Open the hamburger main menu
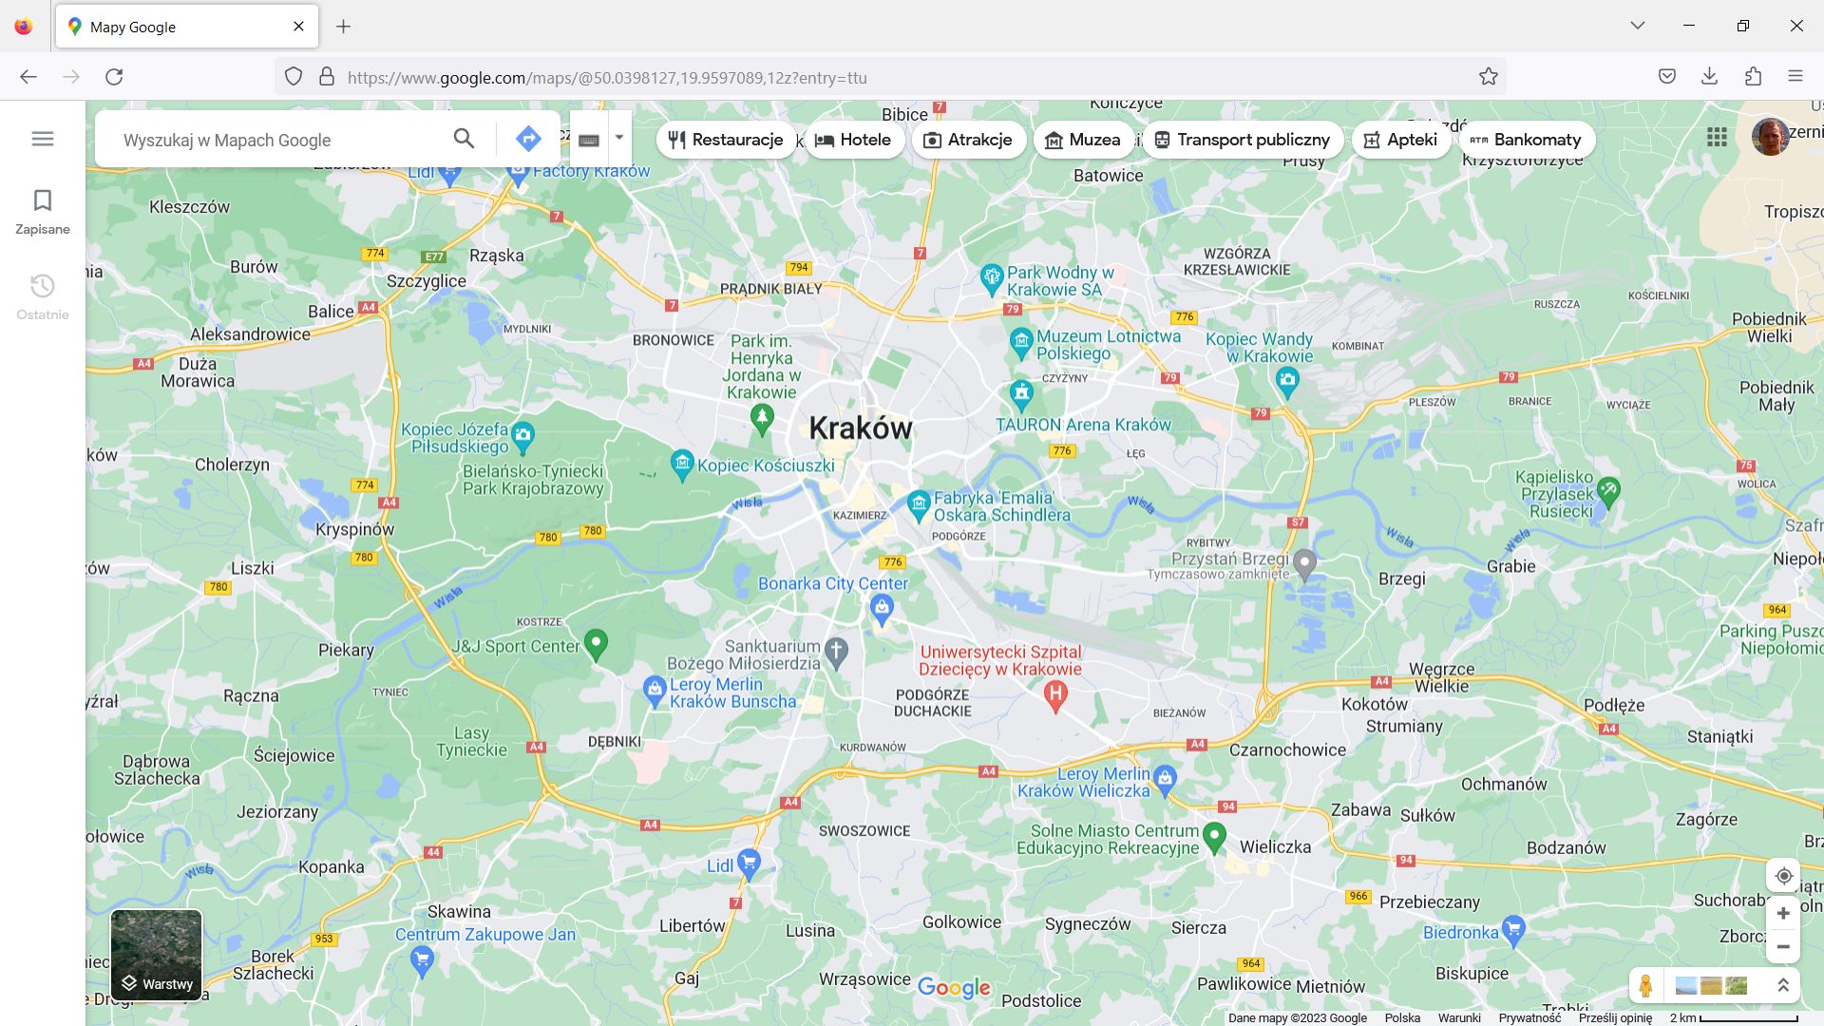Screen dimensions: 1824x1026 tap(42, 138)
